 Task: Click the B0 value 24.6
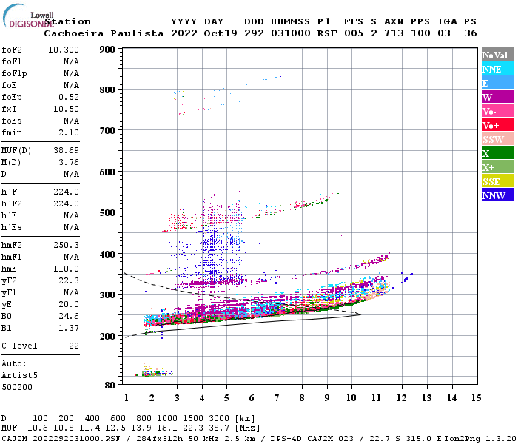69,317
